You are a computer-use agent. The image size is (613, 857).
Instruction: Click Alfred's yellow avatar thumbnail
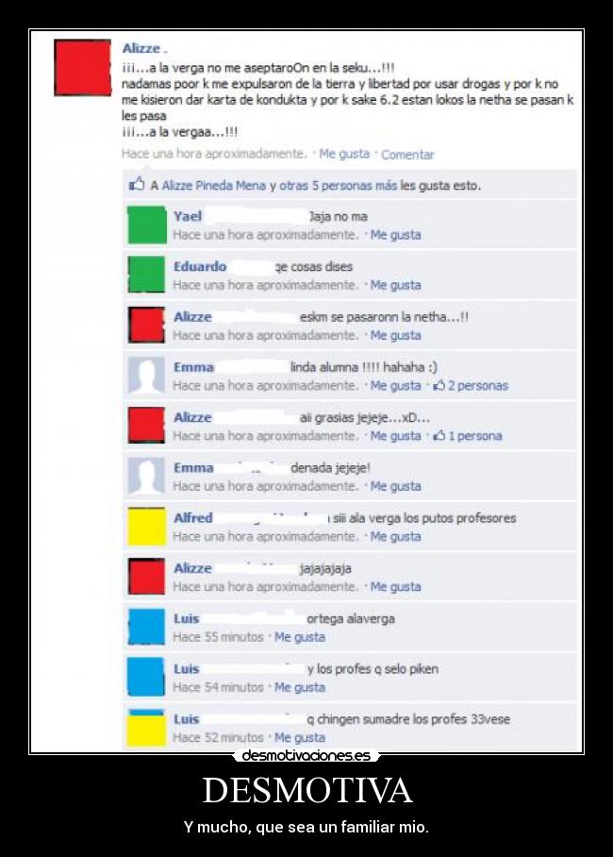click(x=146, y=527)
